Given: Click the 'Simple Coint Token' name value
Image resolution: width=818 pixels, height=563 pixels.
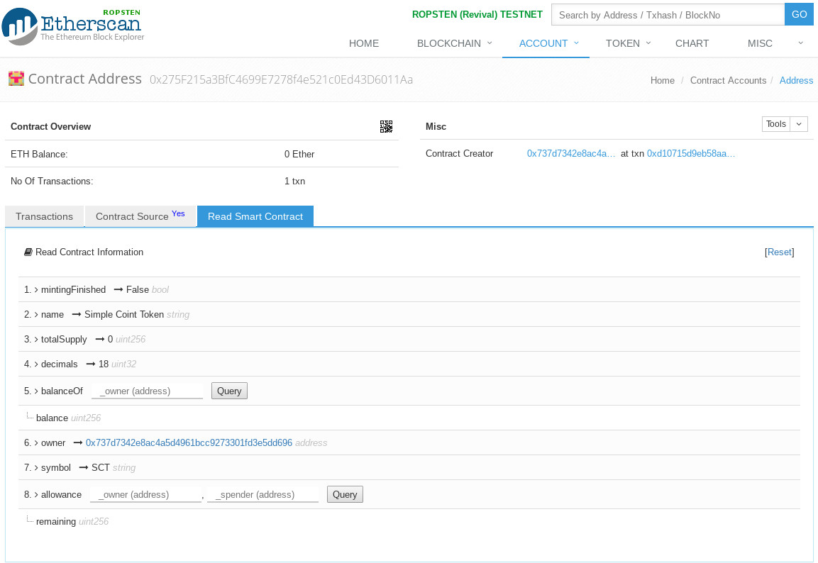Looking at the screenshot, I should click(x=124, y=315).
